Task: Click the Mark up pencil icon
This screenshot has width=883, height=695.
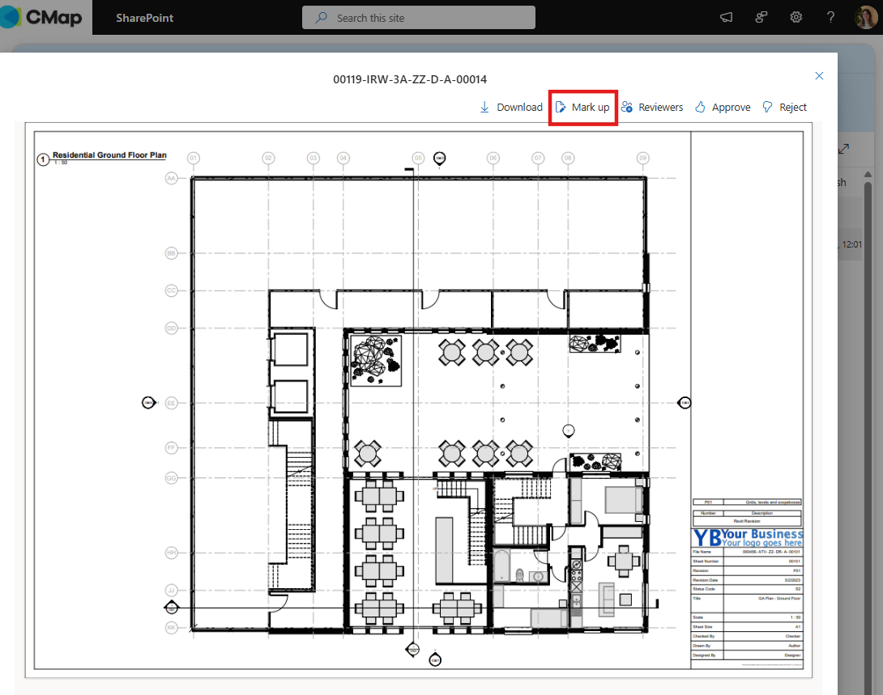Action: [x=561, y=107]
